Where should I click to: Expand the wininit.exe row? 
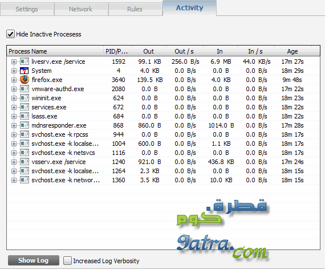click(14, 98)
